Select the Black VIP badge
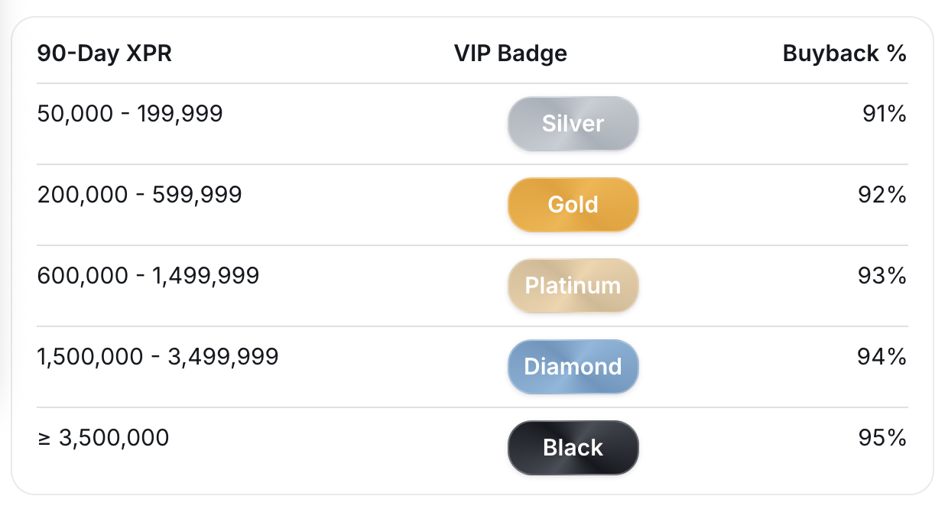Viewport: 948px width, 509px height. (573, 448)
